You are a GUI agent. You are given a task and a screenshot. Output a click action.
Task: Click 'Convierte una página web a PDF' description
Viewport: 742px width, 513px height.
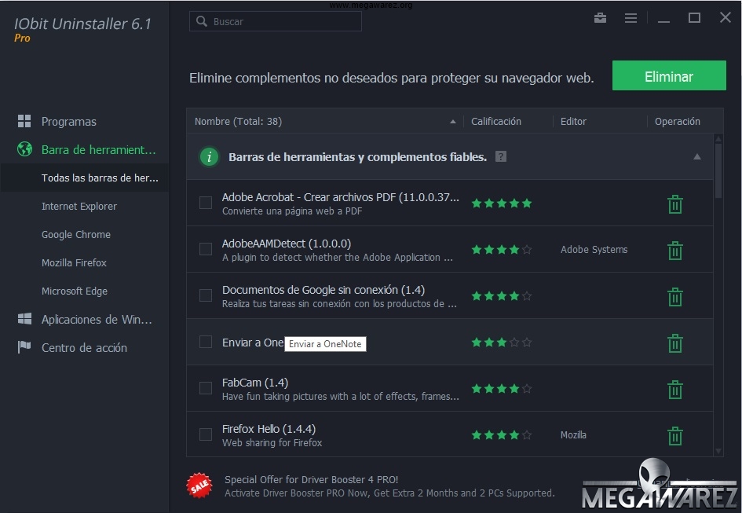click(292, 211)
